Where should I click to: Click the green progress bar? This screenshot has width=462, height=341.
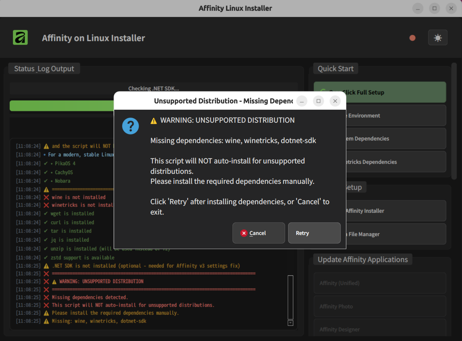click(x=62, y=106)
